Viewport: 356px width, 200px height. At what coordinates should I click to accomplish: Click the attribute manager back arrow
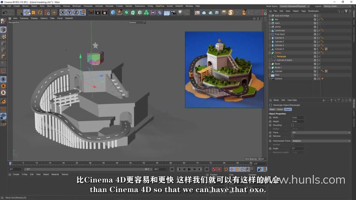pos(324,100)
